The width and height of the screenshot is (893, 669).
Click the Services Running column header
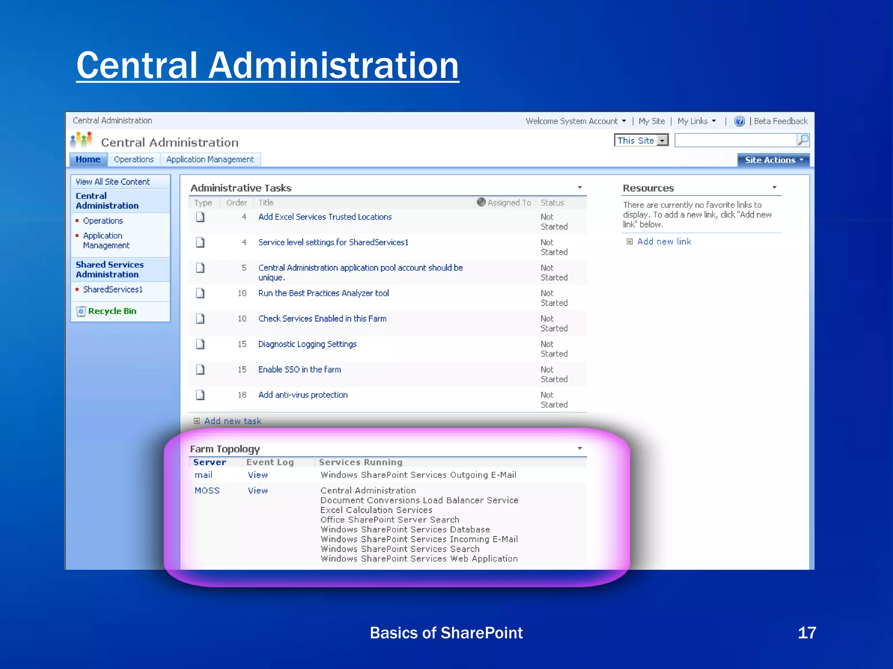361,462
